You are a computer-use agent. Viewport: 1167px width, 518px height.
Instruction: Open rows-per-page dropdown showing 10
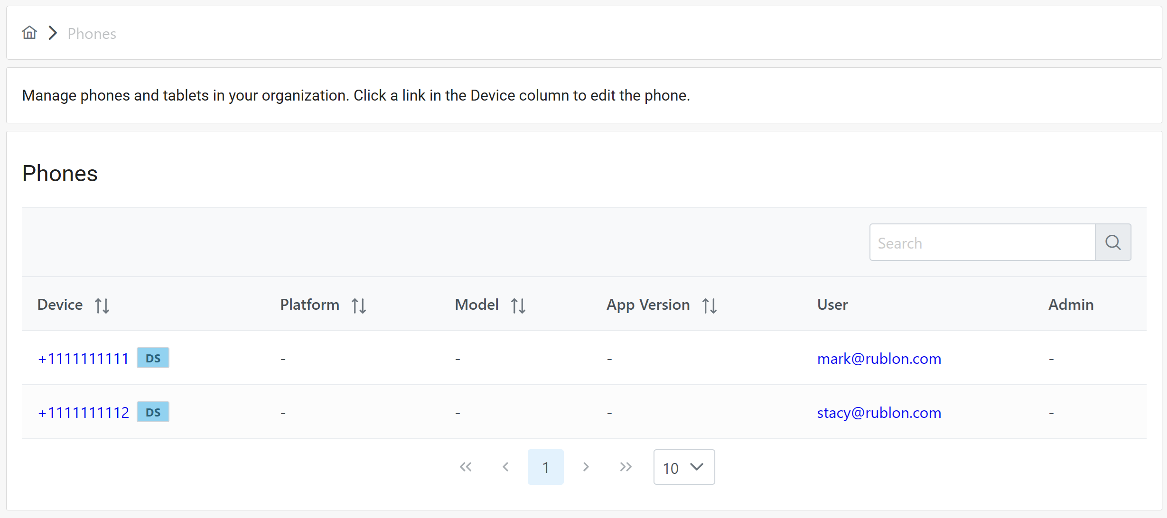[683, 467]
